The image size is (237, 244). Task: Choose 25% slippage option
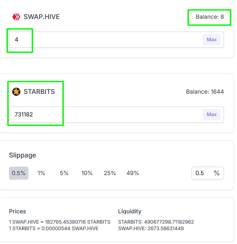coord(110,173)
